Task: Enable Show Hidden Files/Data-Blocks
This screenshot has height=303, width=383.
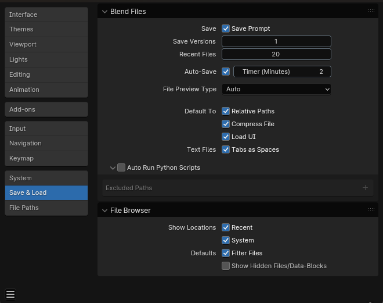Action: (226, 266)
